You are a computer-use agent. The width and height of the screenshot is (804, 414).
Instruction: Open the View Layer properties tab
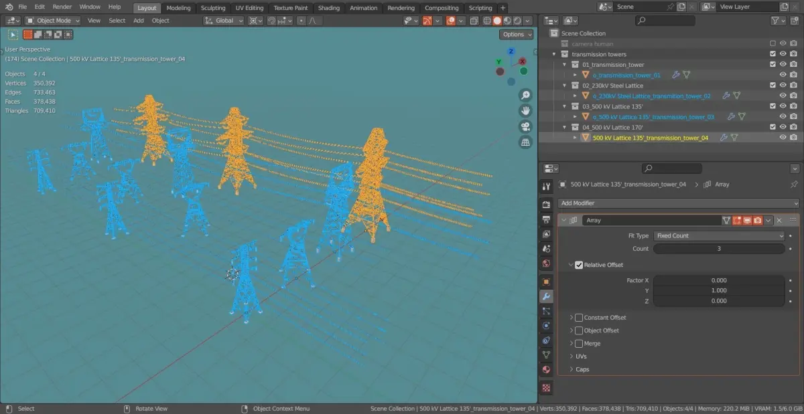tap(546, 233)
